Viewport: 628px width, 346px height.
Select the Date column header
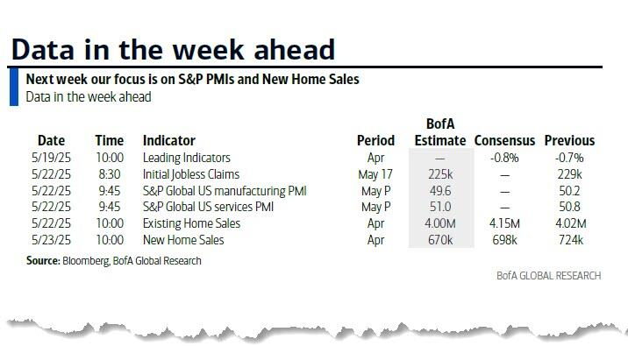click(51, 140)
